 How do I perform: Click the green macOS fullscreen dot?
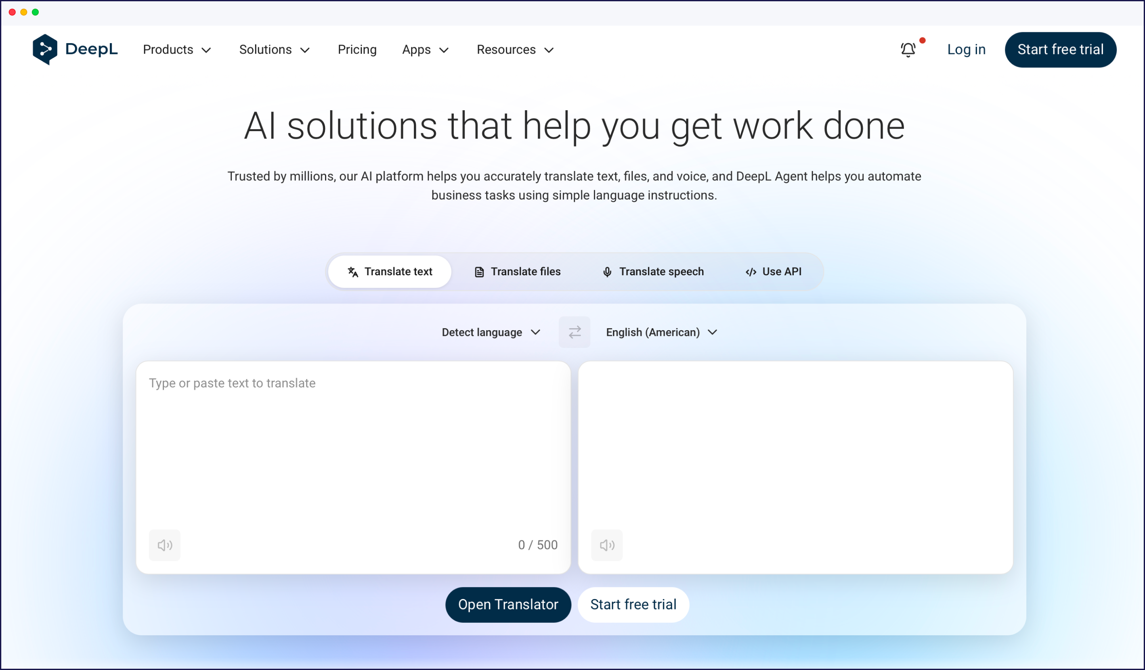(x=36, y=12)
